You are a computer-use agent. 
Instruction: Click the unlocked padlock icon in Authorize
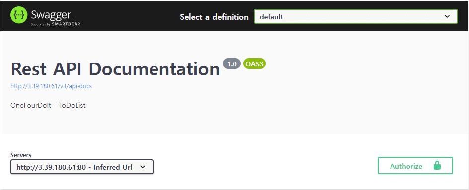437,166
